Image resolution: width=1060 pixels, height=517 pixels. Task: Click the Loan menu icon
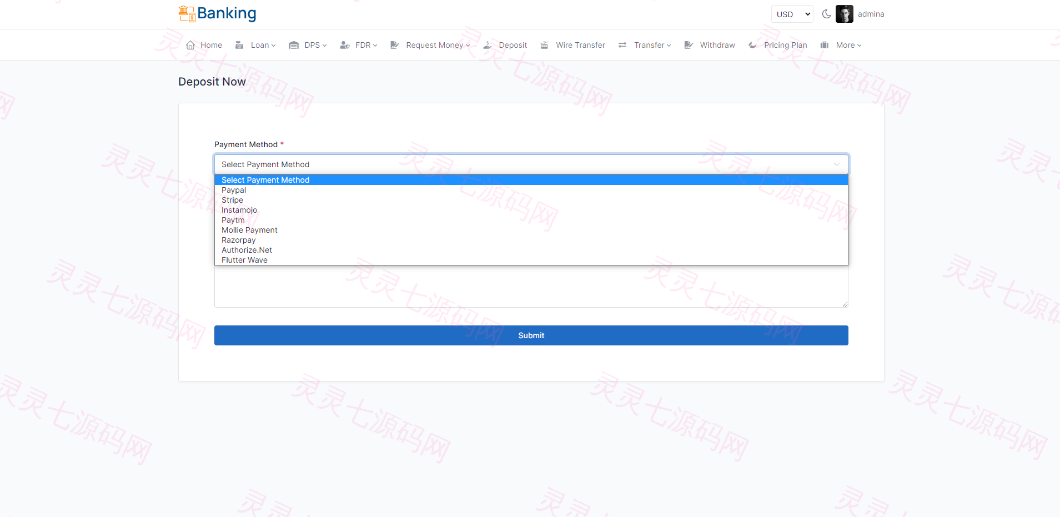click(239, 45)
